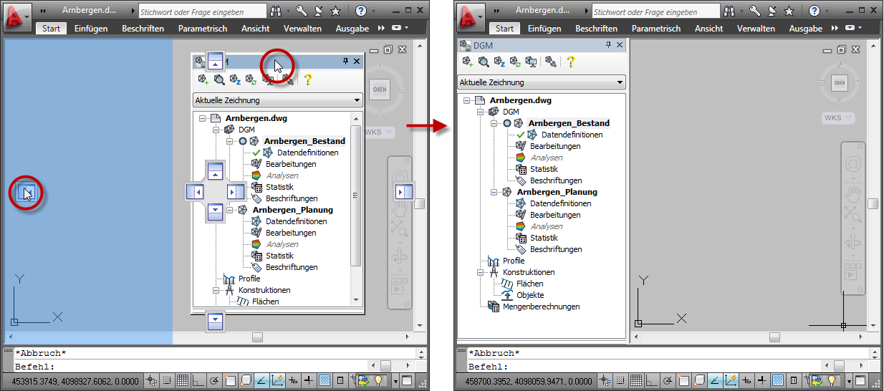
Task: Click the OBEN view cube face in right window
Action: (840, 83)
